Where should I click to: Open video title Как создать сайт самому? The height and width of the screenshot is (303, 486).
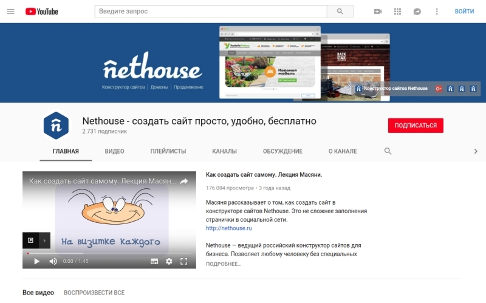[x=264, y=174]
